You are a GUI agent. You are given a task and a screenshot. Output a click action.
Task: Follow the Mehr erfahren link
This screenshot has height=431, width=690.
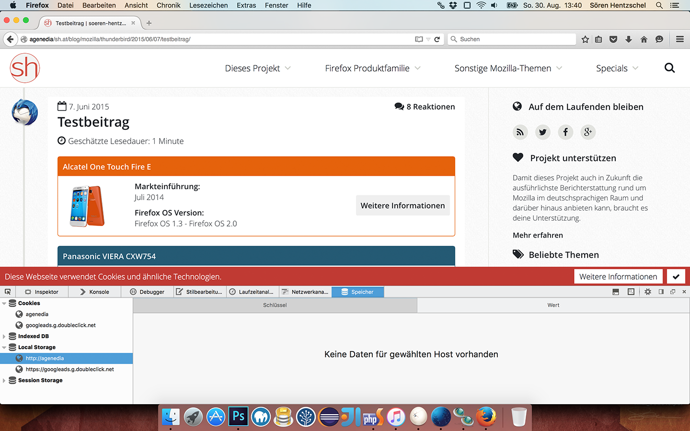click(x=538, y=235)
